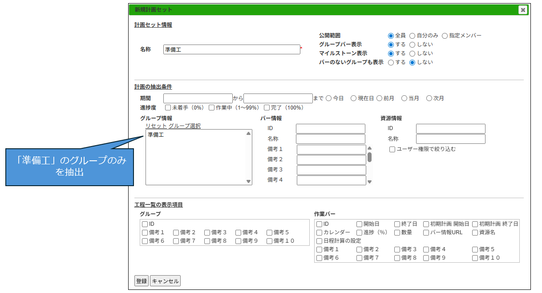Open the グループ選択 link
The height and width of the screenshot is (293, 542).
pos(185,126)
